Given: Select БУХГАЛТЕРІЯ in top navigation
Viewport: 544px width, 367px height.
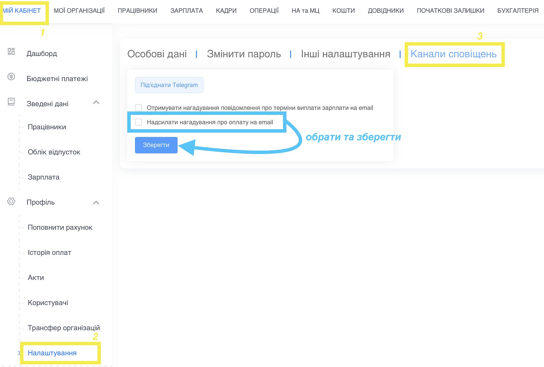Looking at the screenshot, I should 518,11.
